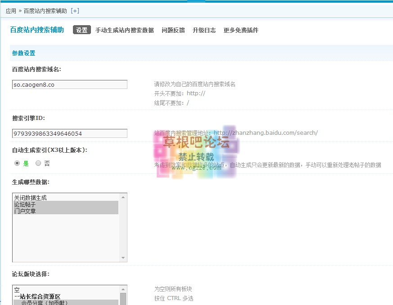Click the [+] add-to-favorites icon in breadcrumb
The width and height of the screenshot is (393, 305).
point(75,11)
